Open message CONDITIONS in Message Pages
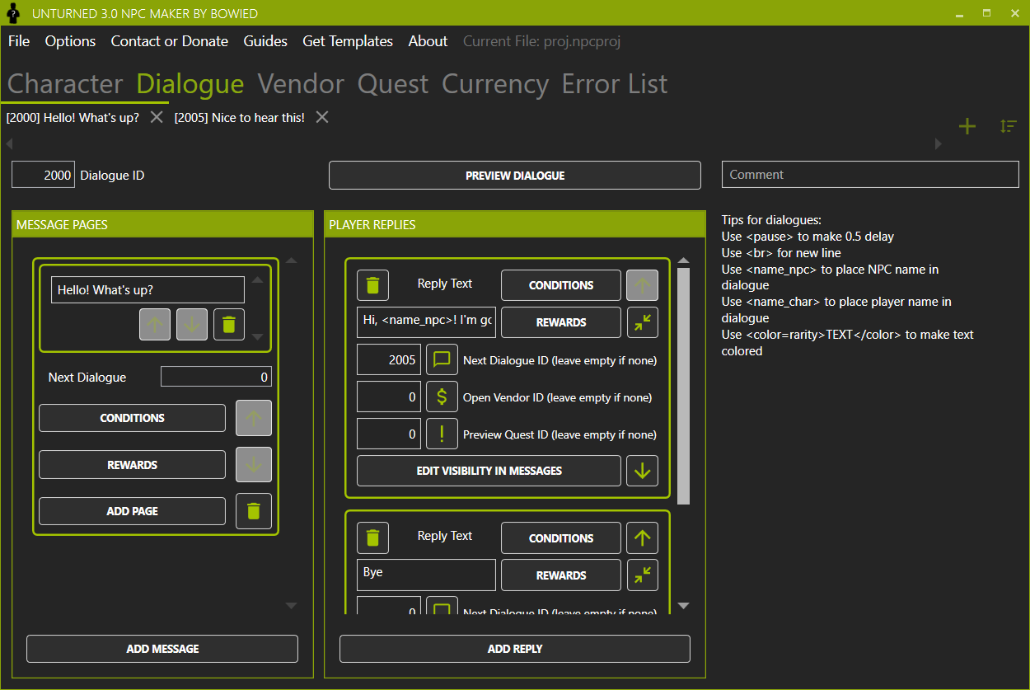This screenshot has width=1030, height=690. click(x=132, y=418)
